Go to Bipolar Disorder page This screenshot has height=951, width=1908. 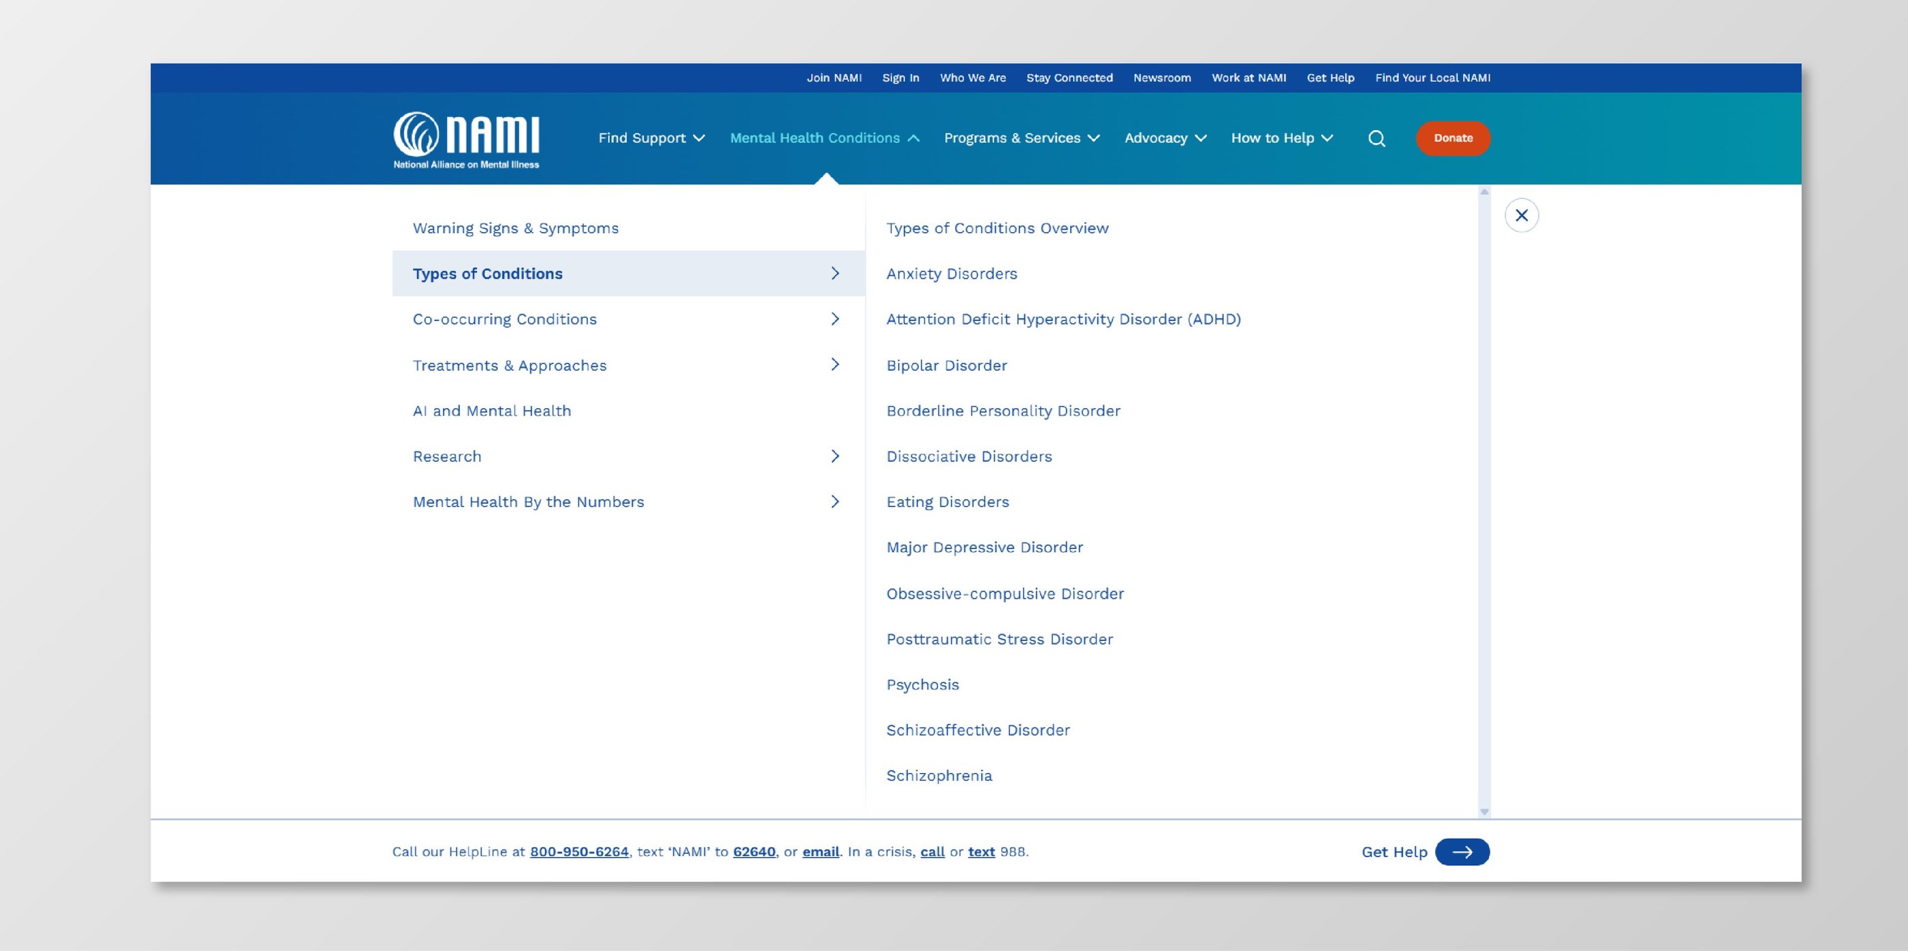[946, 366]
